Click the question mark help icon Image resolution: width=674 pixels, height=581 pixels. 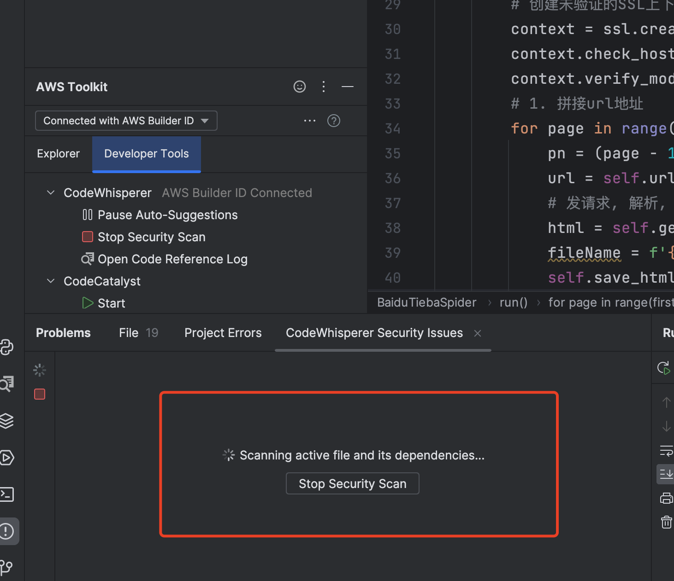tap(334, 121)
